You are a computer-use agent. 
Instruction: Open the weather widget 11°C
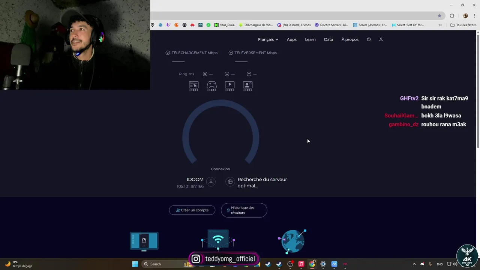pos(19,264)
